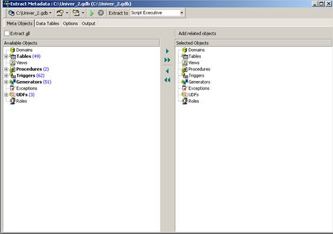Open the Output tab

point(89,24)
